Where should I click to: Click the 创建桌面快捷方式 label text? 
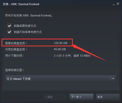tap(25, 26)
